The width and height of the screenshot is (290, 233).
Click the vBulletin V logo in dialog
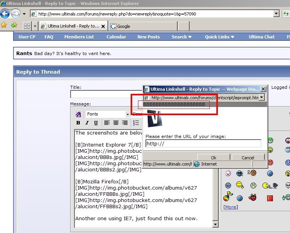tap(155, 118)
